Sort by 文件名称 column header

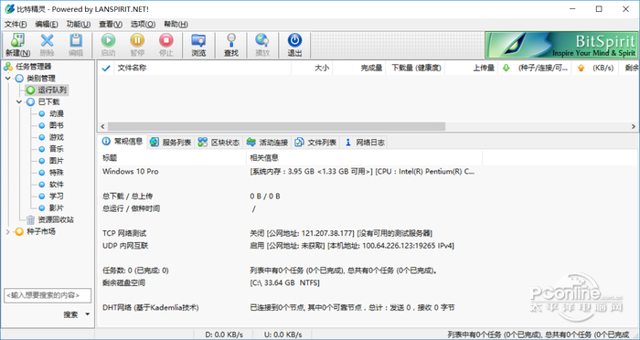click(x=202, y=69)
